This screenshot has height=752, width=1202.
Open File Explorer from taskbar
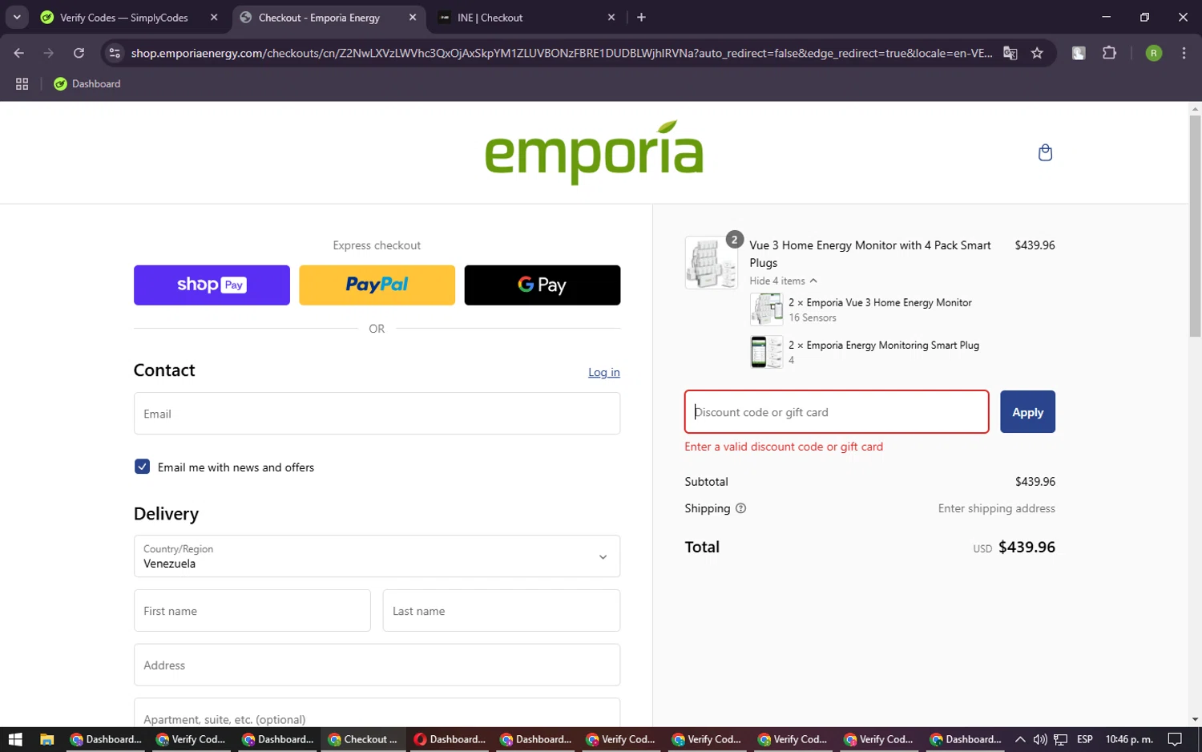click(x=46, y=739)
